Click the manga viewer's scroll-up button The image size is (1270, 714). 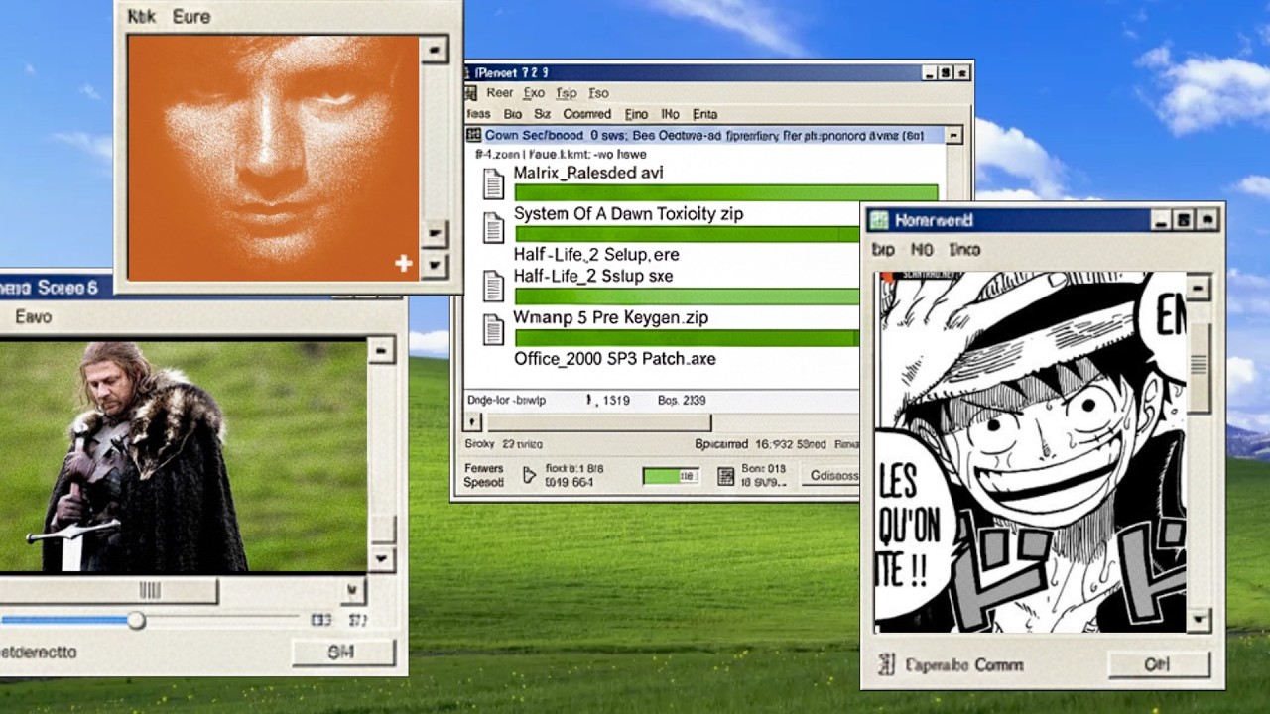point(1199,289)
